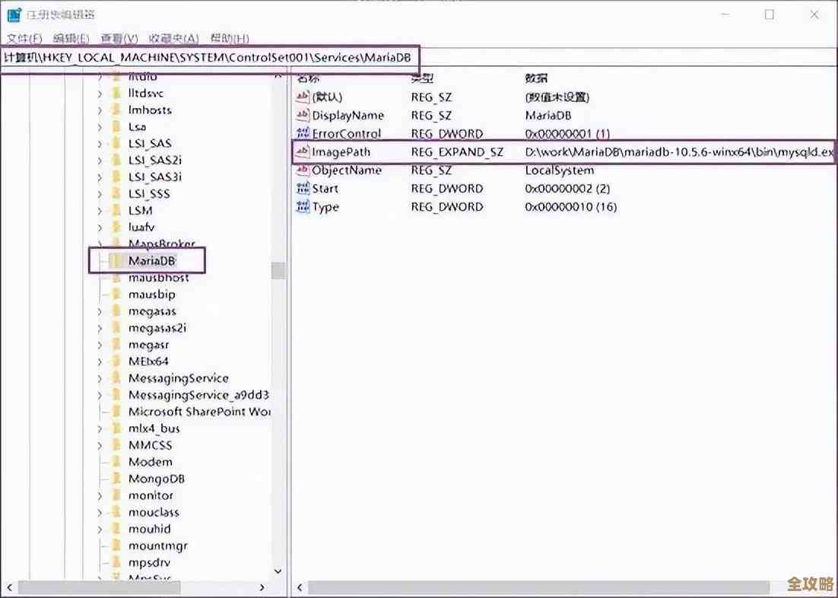Click the ErrorControl DWORD value icon
Viewport: 838px width, 598px height.
[303, 134]
